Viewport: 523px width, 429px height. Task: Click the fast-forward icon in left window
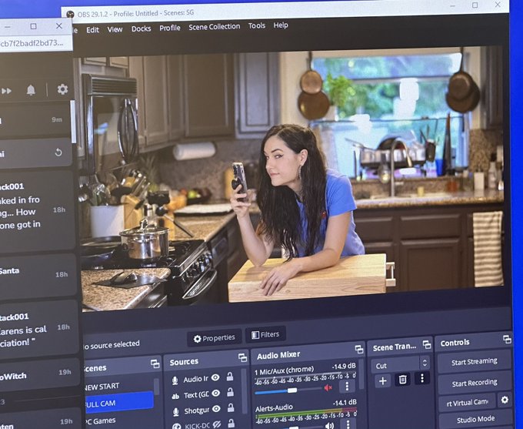click(x=6, y=91)
